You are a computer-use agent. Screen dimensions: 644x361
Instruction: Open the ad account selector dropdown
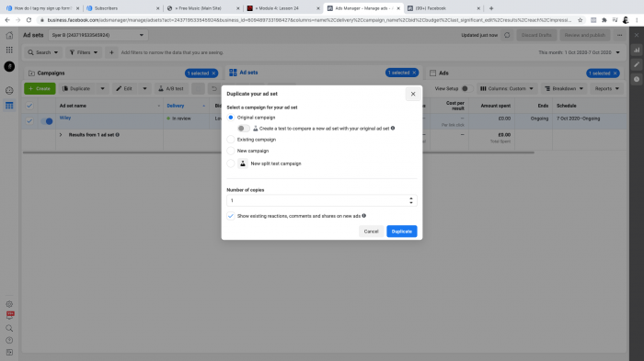pyautogui.click(x=98, y=35)
